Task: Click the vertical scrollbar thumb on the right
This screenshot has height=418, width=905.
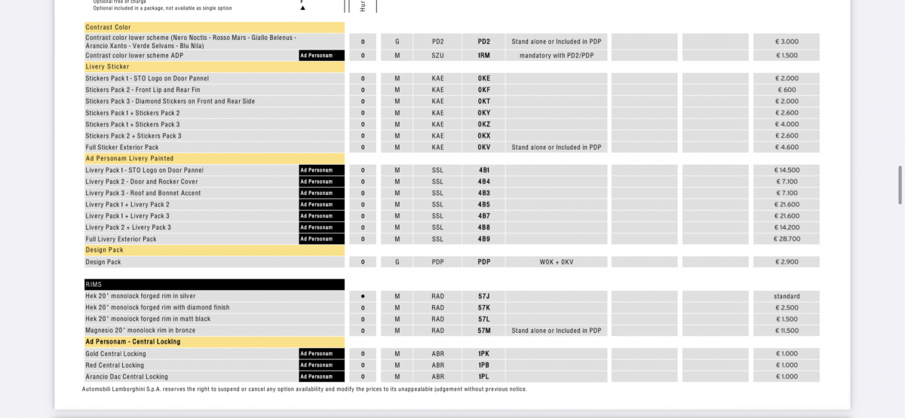Action: (x=899, y=185)
